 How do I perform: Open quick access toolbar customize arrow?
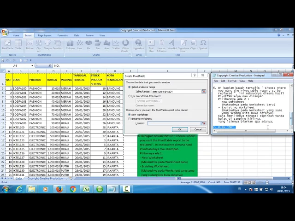(31, 60)
